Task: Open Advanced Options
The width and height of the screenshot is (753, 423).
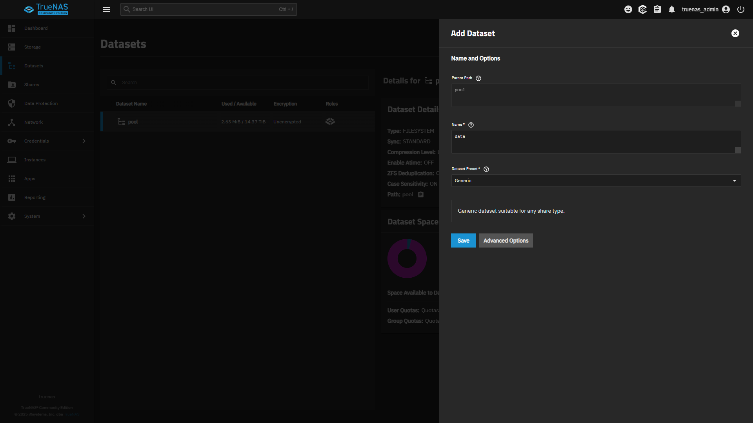Action: tap(506, 240)
